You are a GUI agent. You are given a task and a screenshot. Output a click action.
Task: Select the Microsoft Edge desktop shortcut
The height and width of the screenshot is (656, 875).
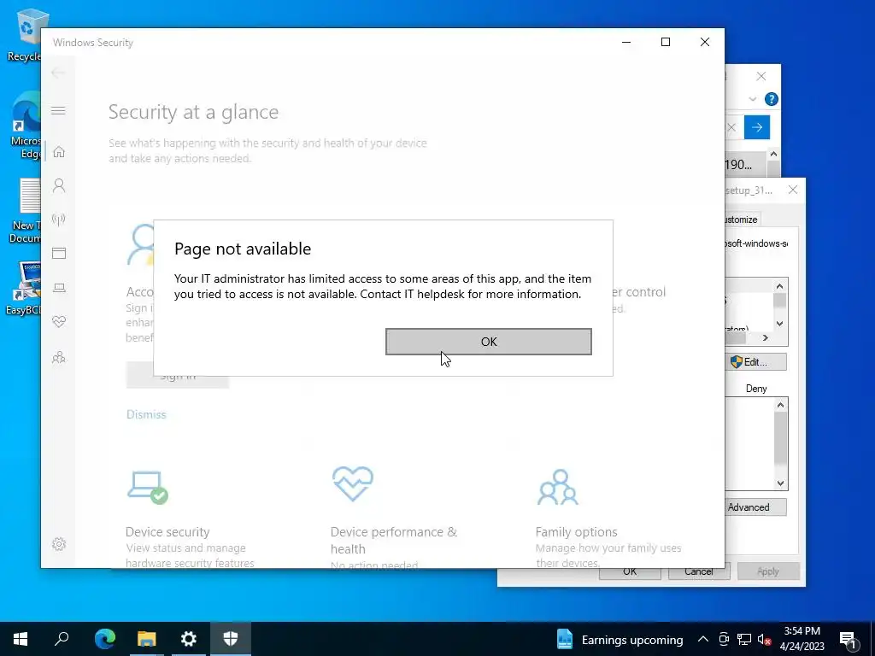[26, 126]
